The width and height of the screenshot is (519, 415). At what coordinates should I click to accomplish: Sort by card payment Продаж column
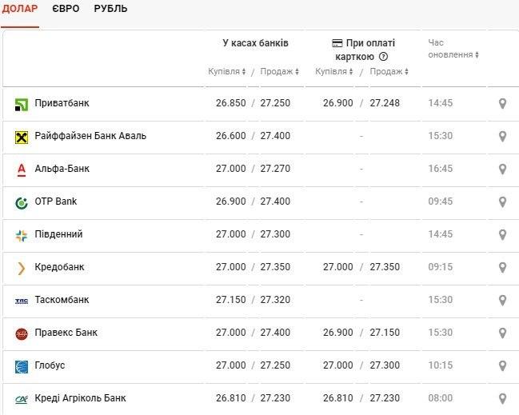pos(389,72)
